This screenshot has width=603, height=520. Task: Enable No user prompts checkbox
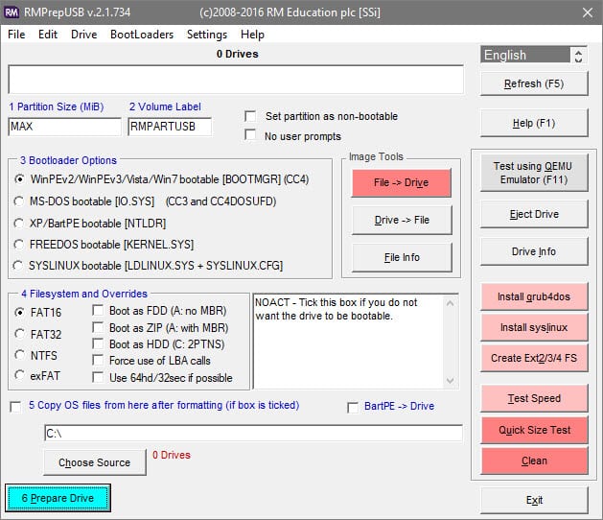pos(250,135)
